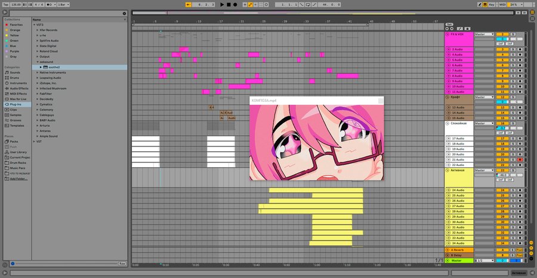537x278 pixels.
Task: Start playback with the Play button
Action: click(222, 4)
